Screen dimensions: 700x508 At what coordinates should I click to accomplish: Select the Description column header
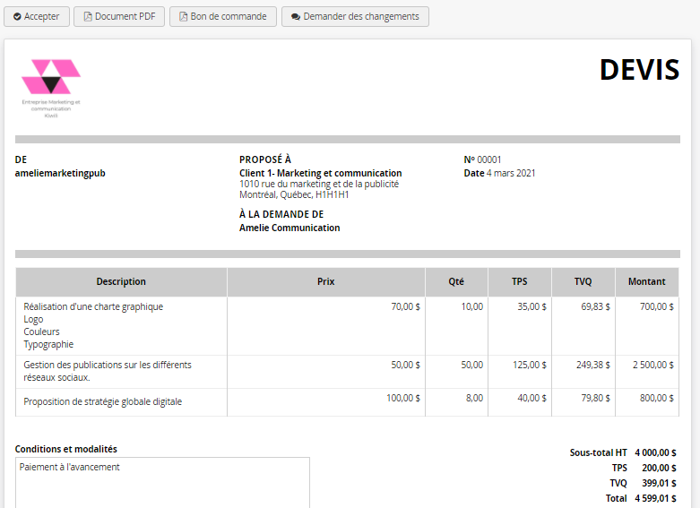pyautogui.click(x=121, y=281)
